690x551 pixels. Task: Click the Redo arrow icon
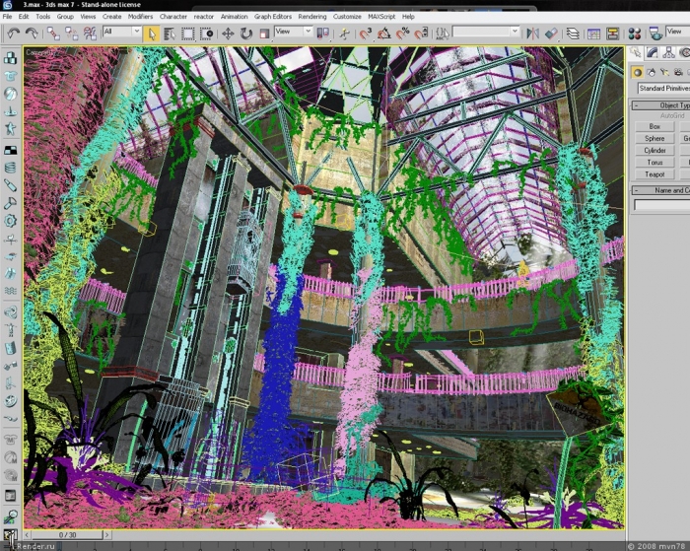click(x=31, y=33)
